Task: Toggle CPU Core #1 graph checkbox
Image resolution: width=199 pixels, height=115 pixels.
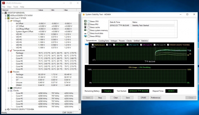Action: click(114, 45)
